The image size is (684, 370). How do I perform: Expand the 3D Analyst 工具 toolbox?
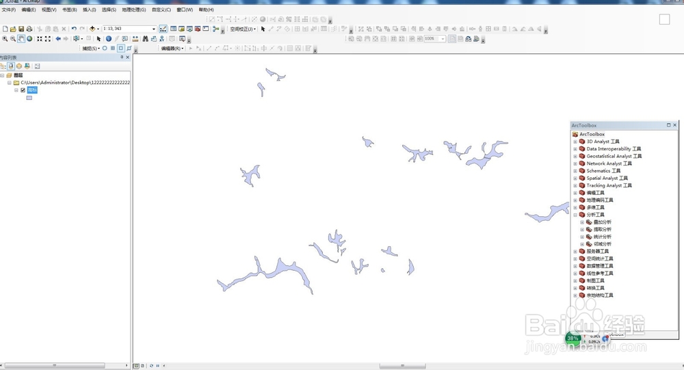(x=575, y=142)
